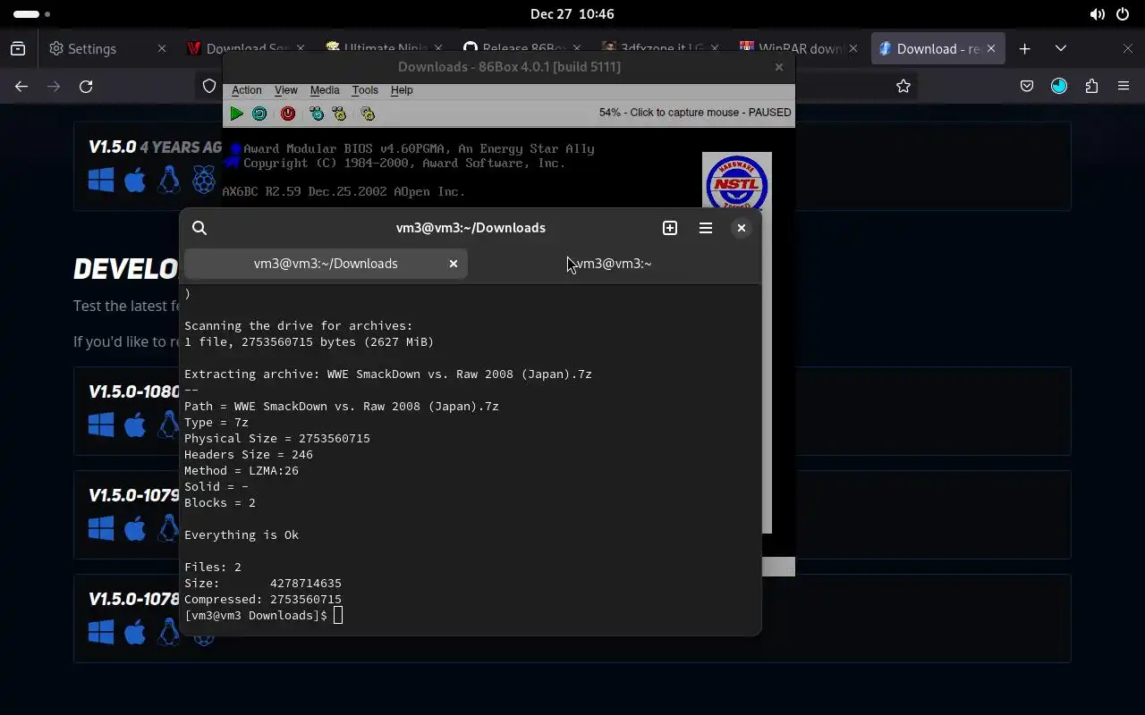Click the "Extracting archive" terminal line
This screenshot has width=1145, height=715.
pyautogui.click(x=388, y=374)
